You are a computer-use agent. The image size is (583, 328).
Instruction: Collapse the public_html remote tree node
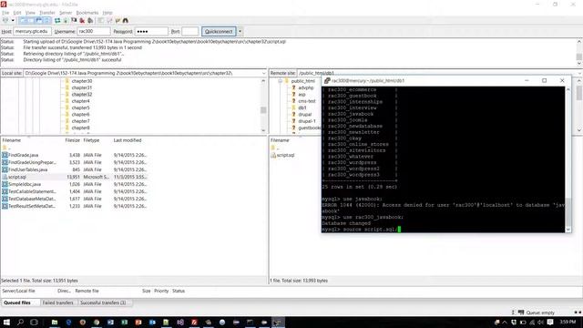click(x=280, y=81)
